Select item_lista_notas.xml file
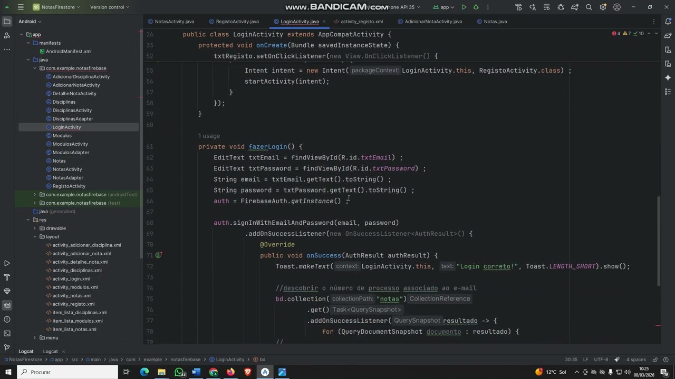Image resolution: width=675 pixels, height=379 pixels. [x=74, y=330]
